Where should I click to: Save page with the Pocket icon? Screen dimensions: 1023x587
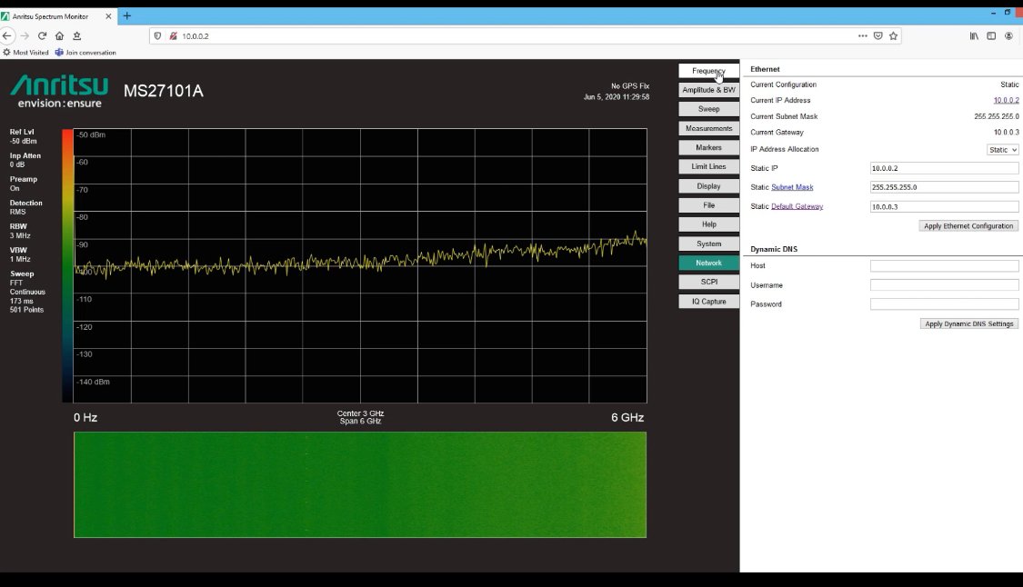[878, 35]
